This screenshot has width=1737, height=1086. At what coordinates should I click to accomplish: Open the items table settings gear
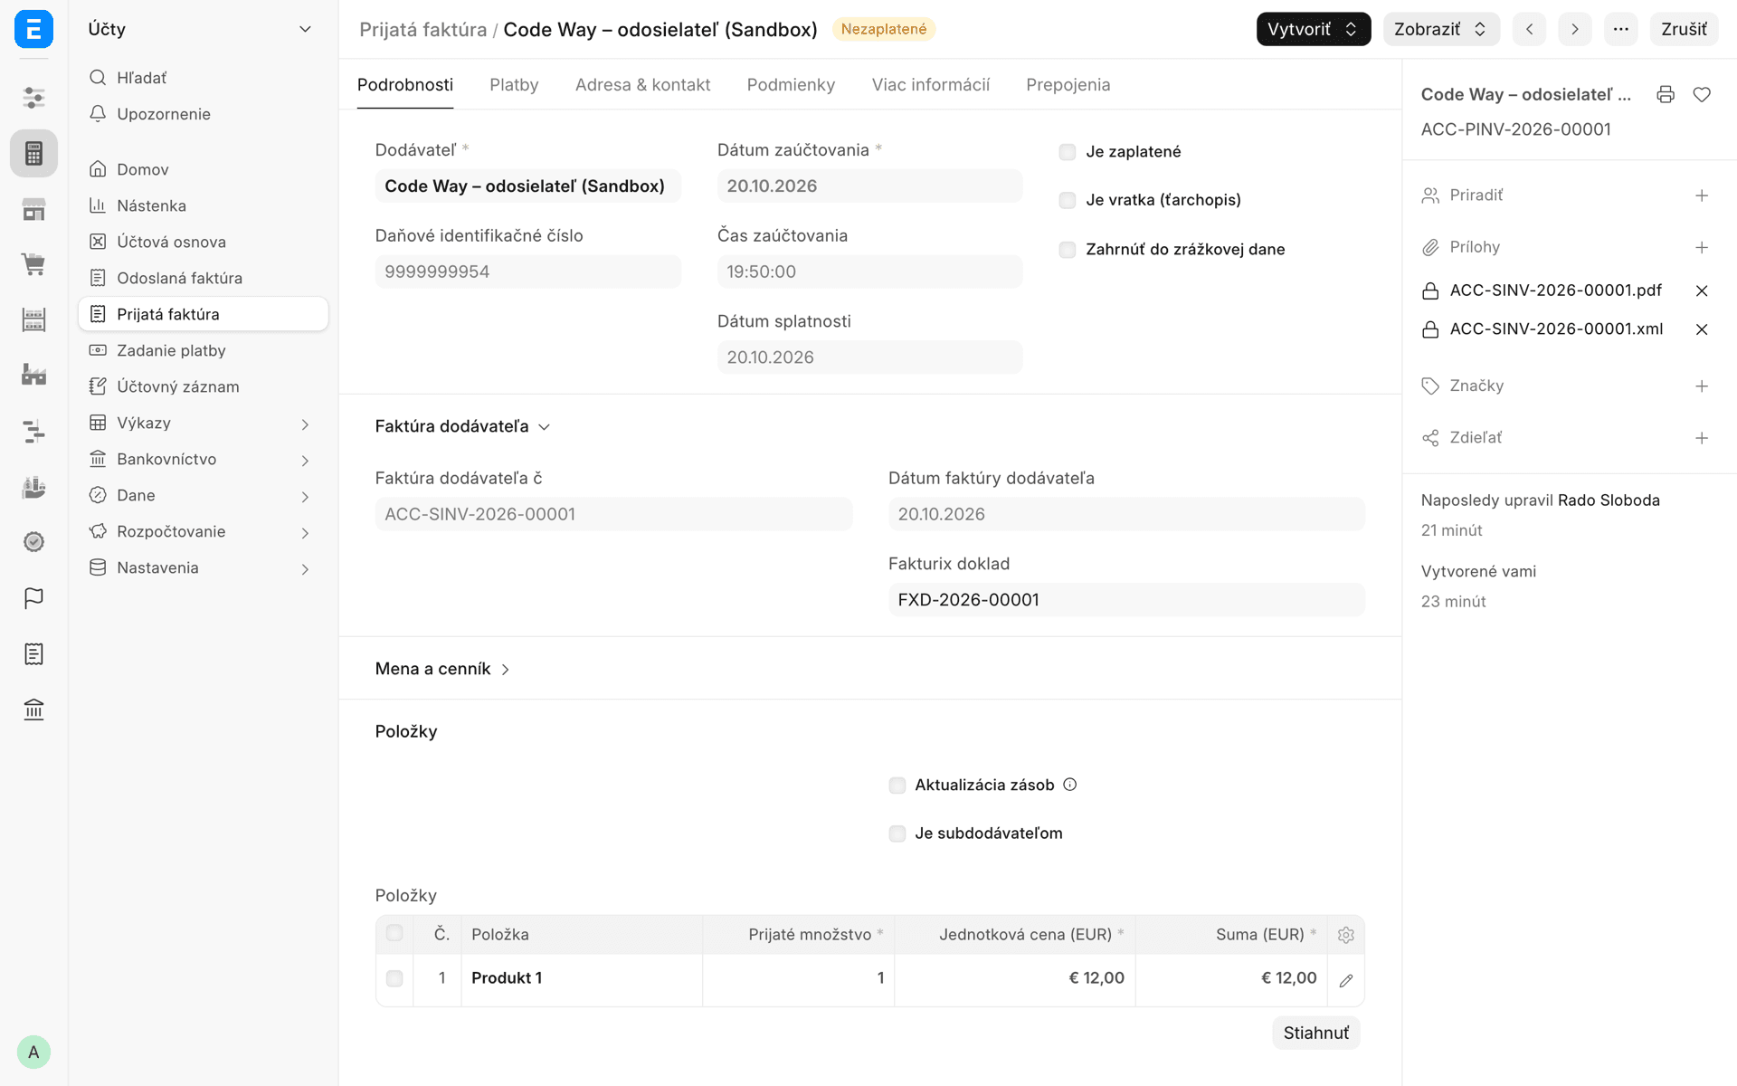(1346, 935)
